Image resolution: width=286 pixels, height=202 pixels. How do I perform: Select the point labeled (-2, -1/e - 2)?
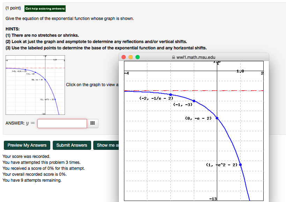coord(171,94)
